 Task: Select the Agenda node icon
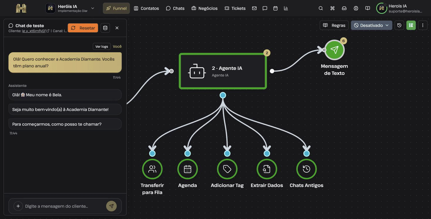click(187, 169)
